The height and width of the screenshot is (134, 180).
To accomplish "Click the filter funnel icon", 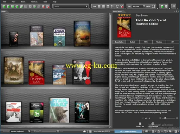I will coord(122,6).
